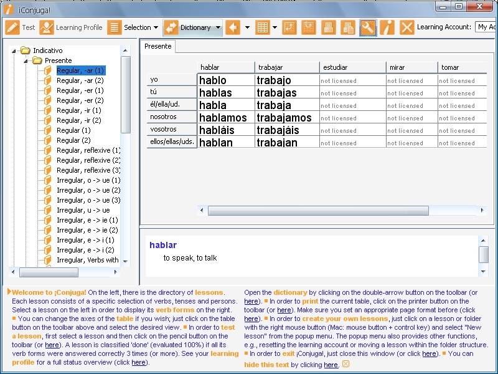Click the 'trabajar' column header

(287, 67)
